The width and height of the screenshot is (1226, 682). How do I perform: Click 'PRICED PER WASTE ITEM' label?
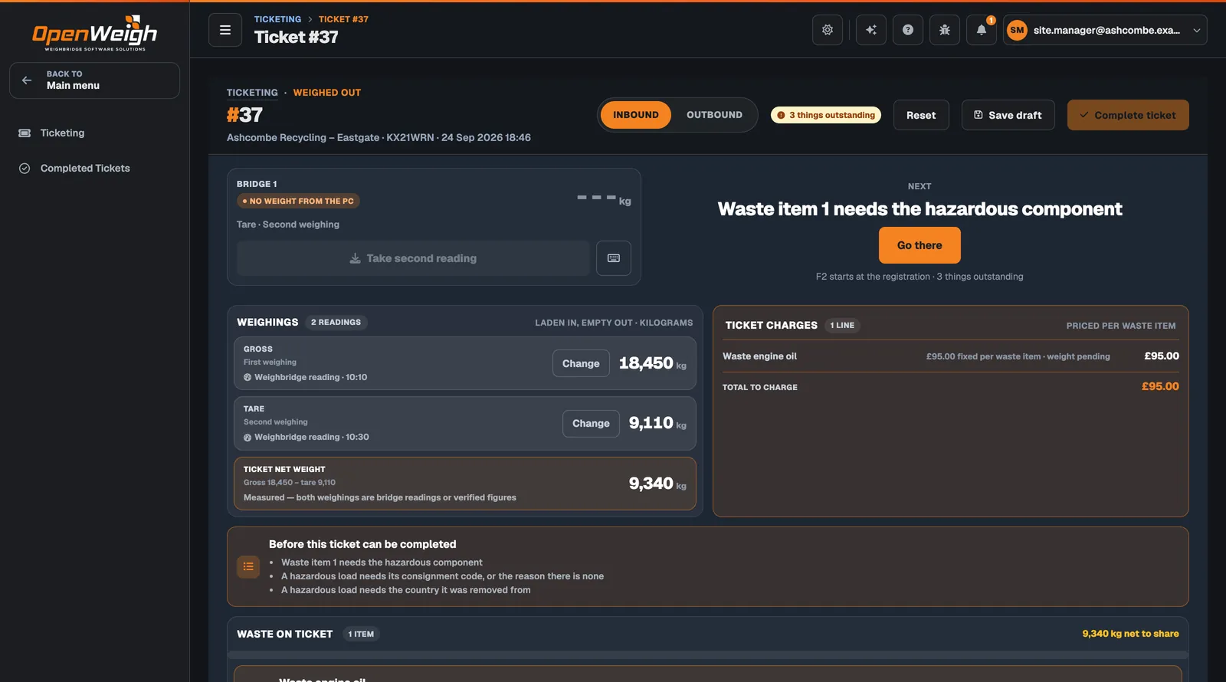[1121, 326]
